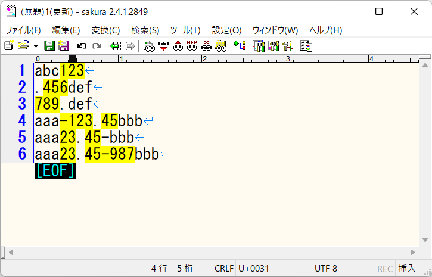
Task: Redo the undone edit
Action: point(96,46)
